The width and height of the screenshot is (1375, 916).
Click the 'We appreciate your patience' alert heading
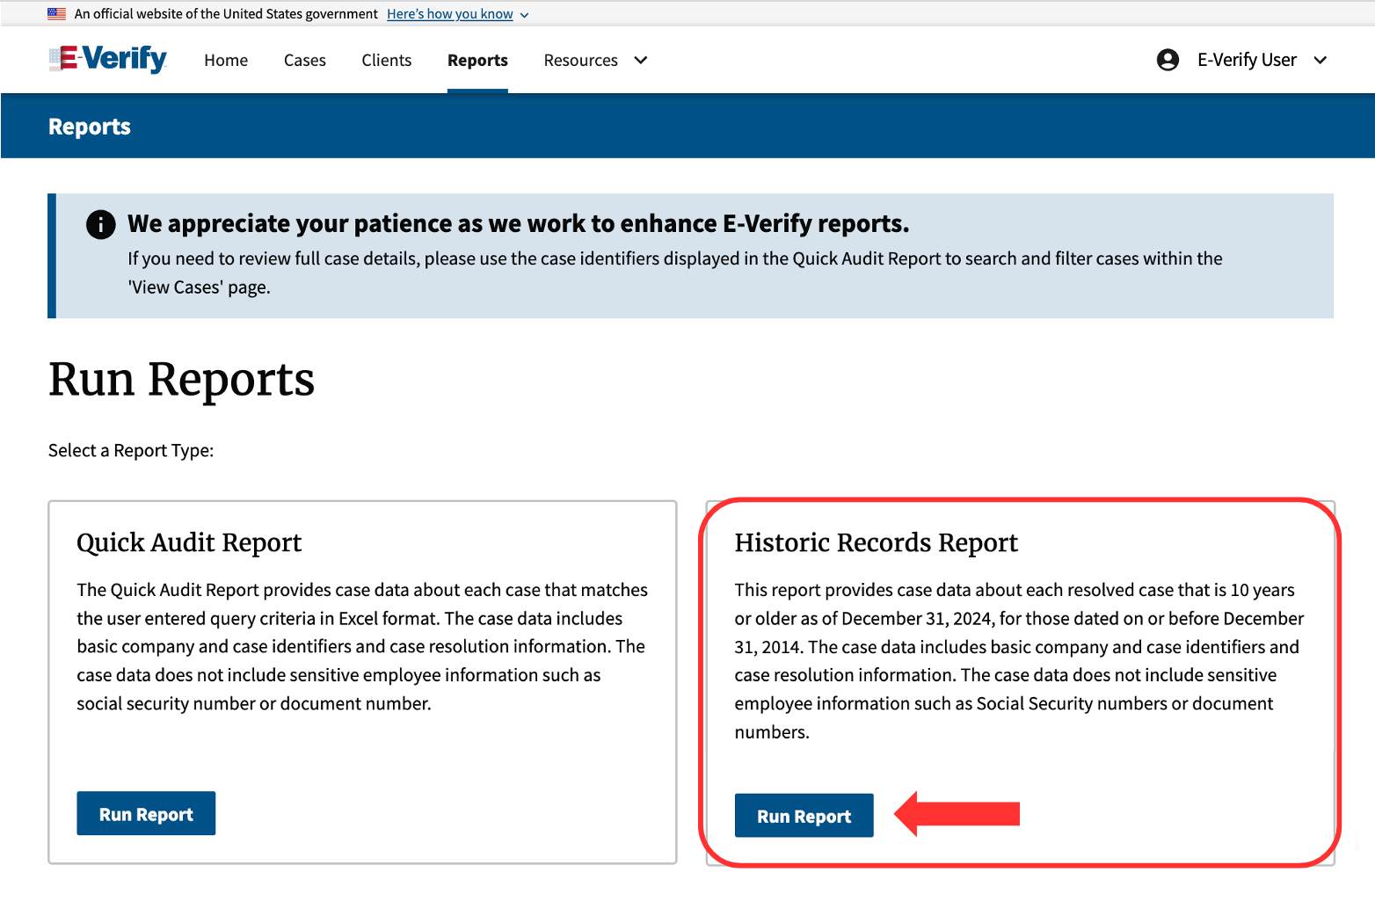(518, 223)
